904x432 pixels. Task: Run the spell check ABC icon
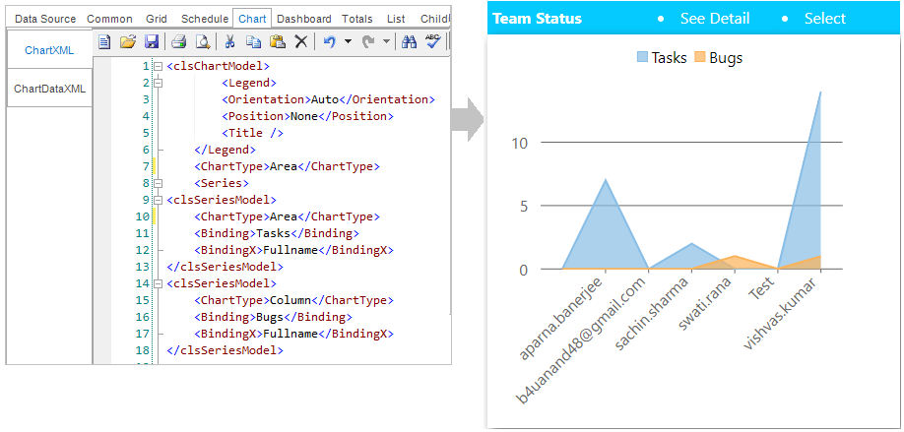coord(432,41)
